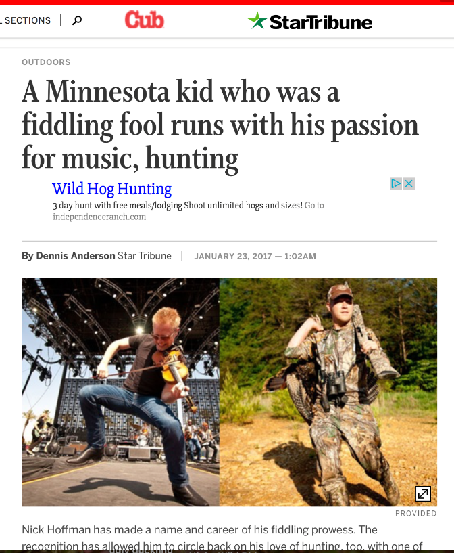Click the search magnifier icon
454x553 pixels.
click(77, 20)
